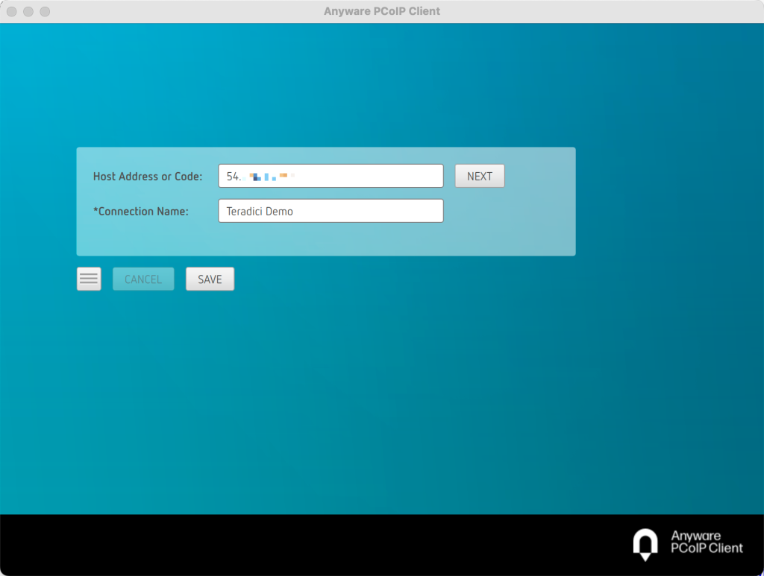Select the menu icon below the connection panel
Screen dimensions: 764x576
pyautogui.click(x=89, y=279)
